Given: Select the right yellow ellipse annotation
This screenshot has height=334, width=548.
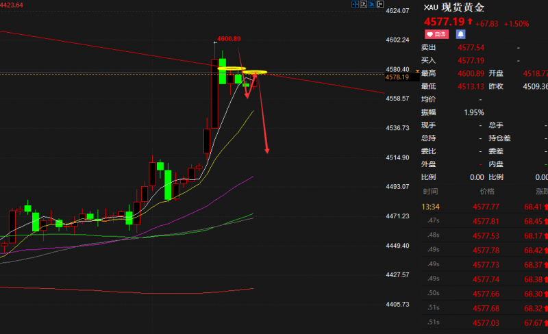Looking at the screenshot, I should (x=256, y=72).
